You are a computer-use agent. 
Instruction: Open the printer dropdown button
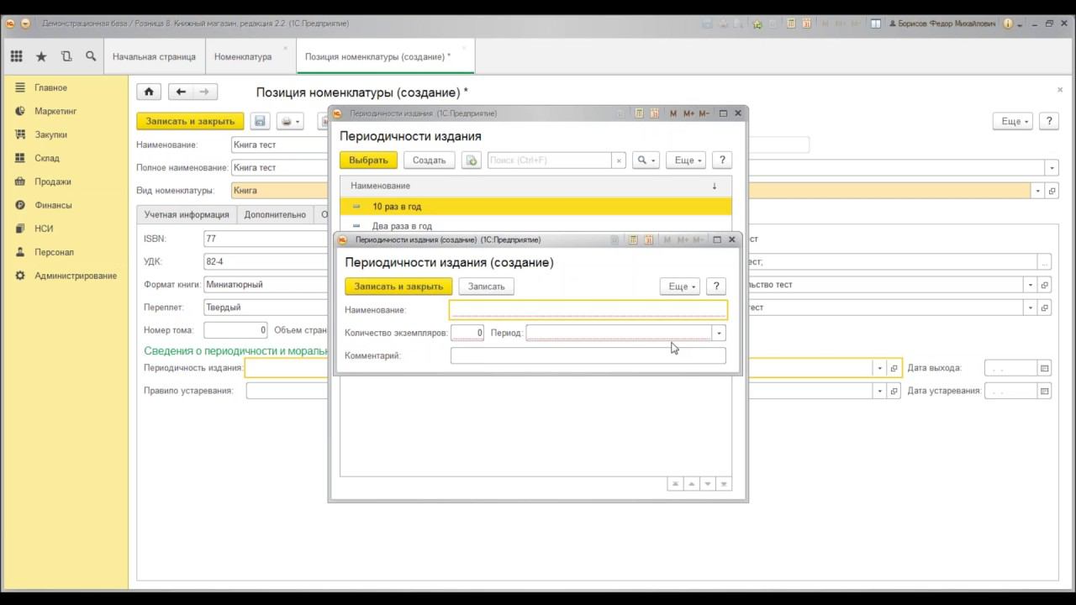[x=289, y=121]
